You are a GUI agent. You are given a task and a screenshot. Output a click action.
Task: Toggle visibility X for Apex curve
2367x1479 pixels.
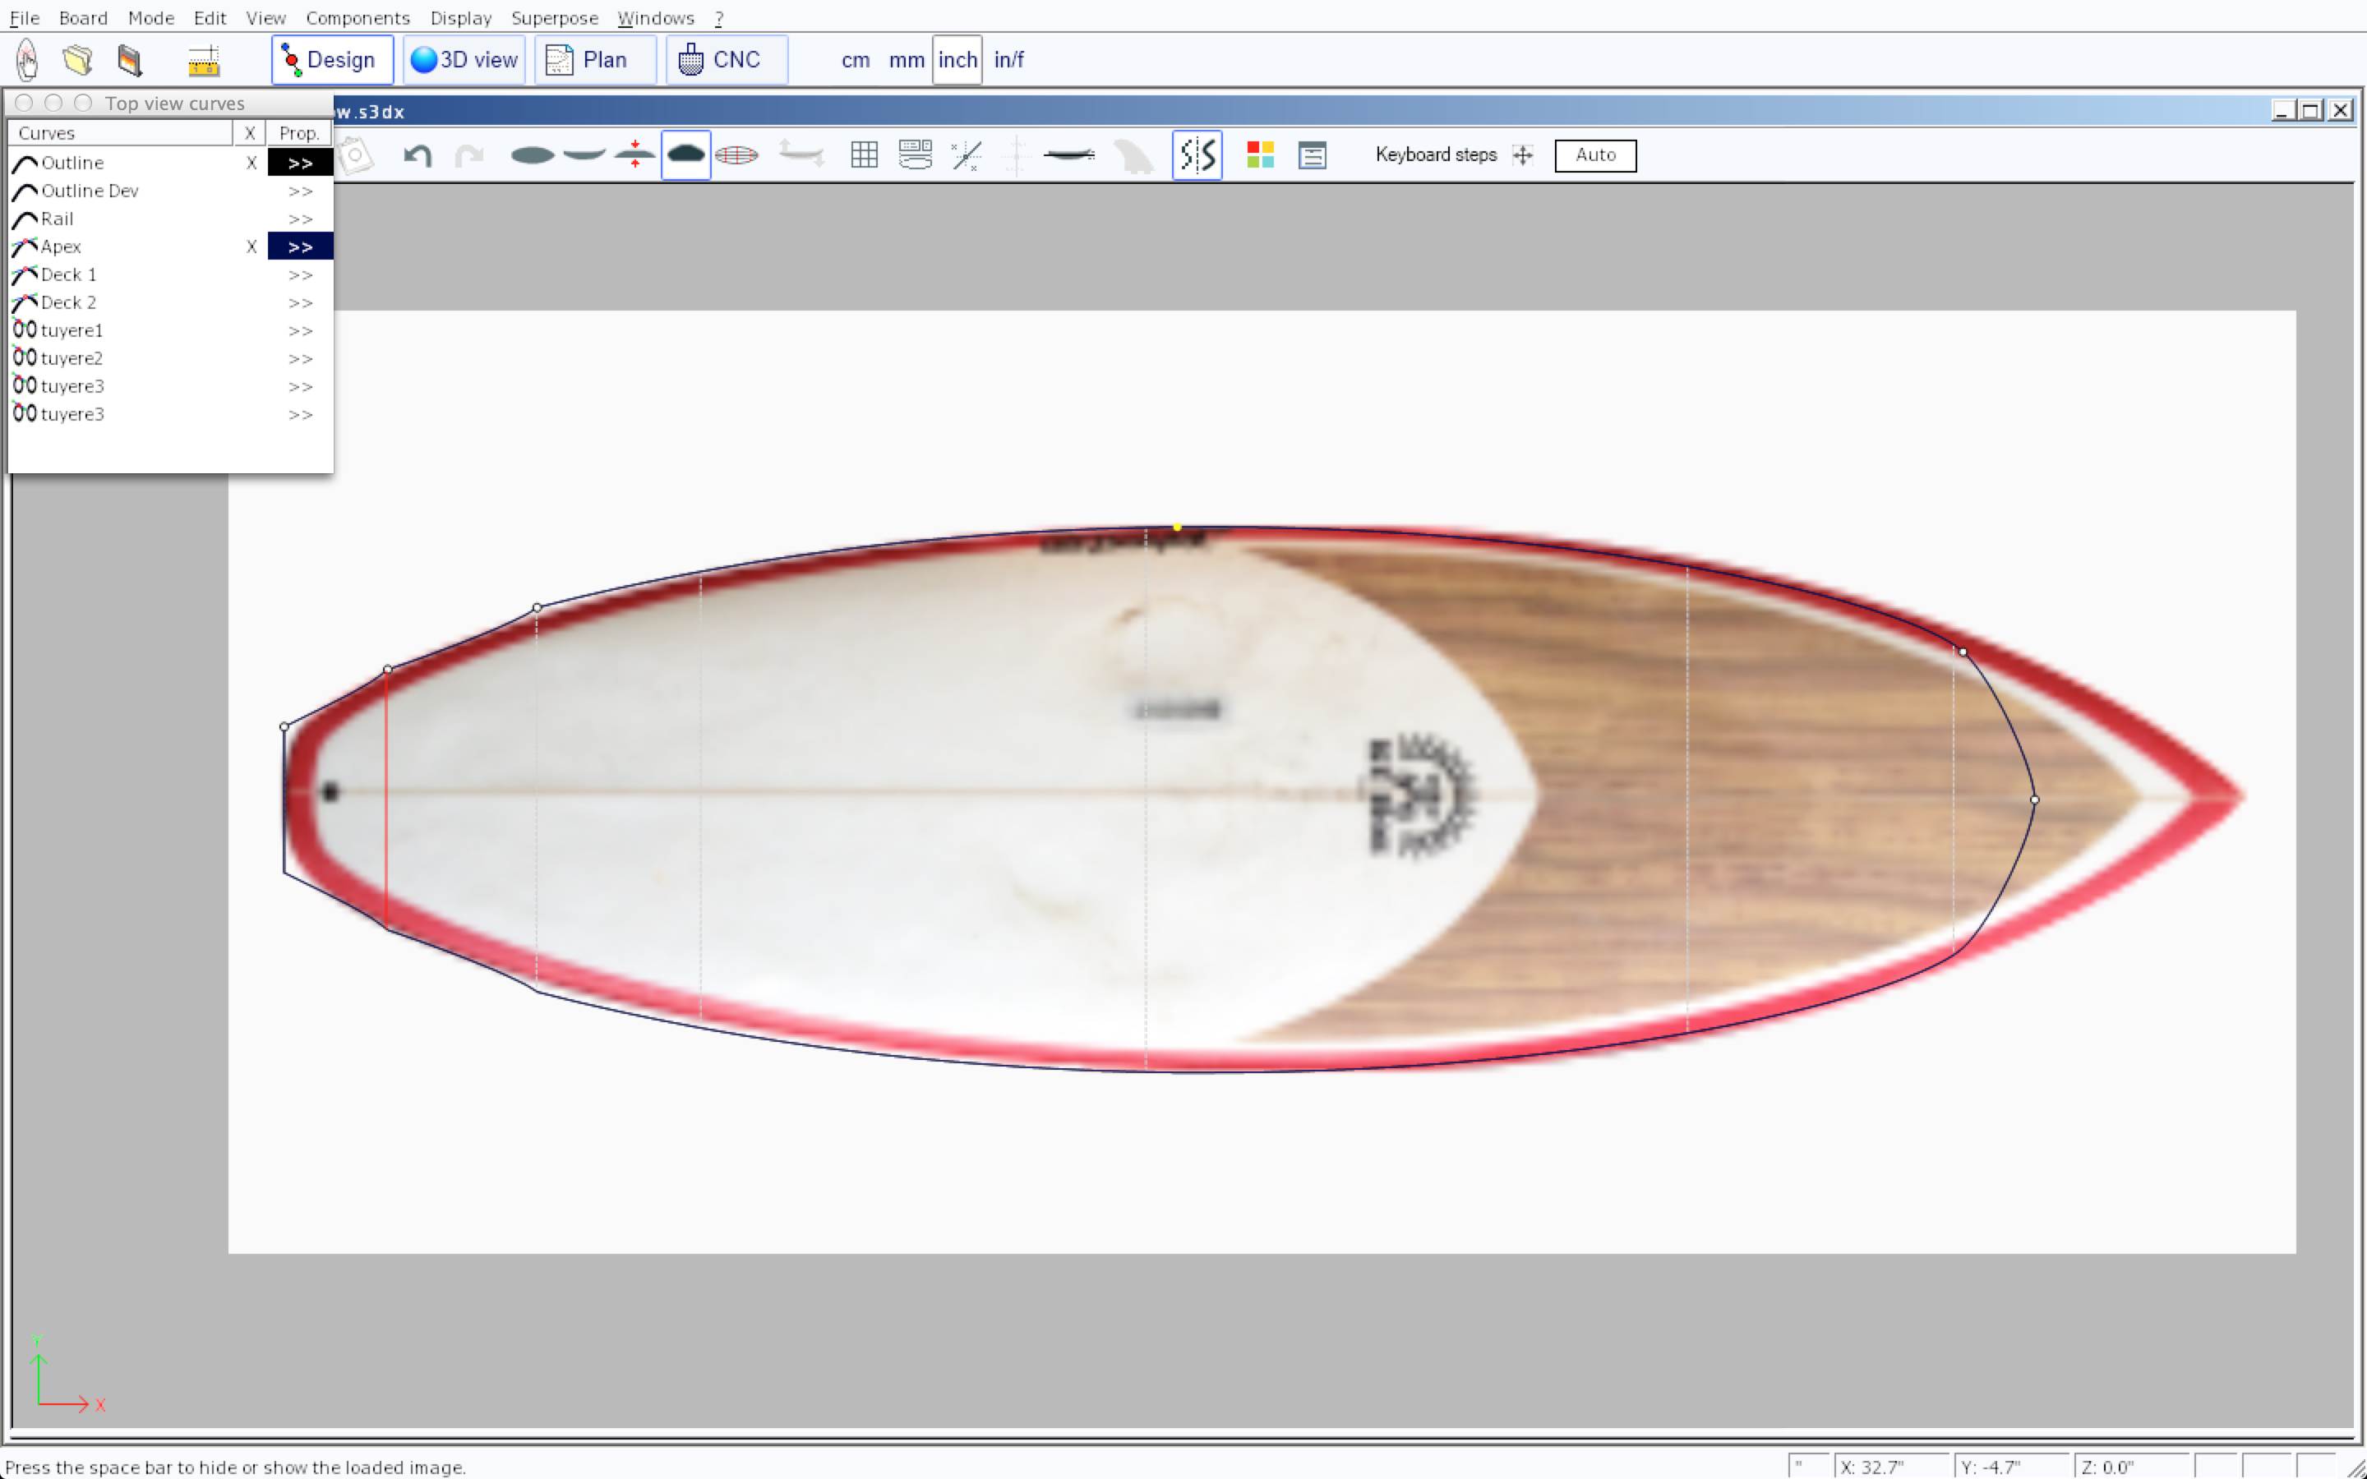coord(251,247)
